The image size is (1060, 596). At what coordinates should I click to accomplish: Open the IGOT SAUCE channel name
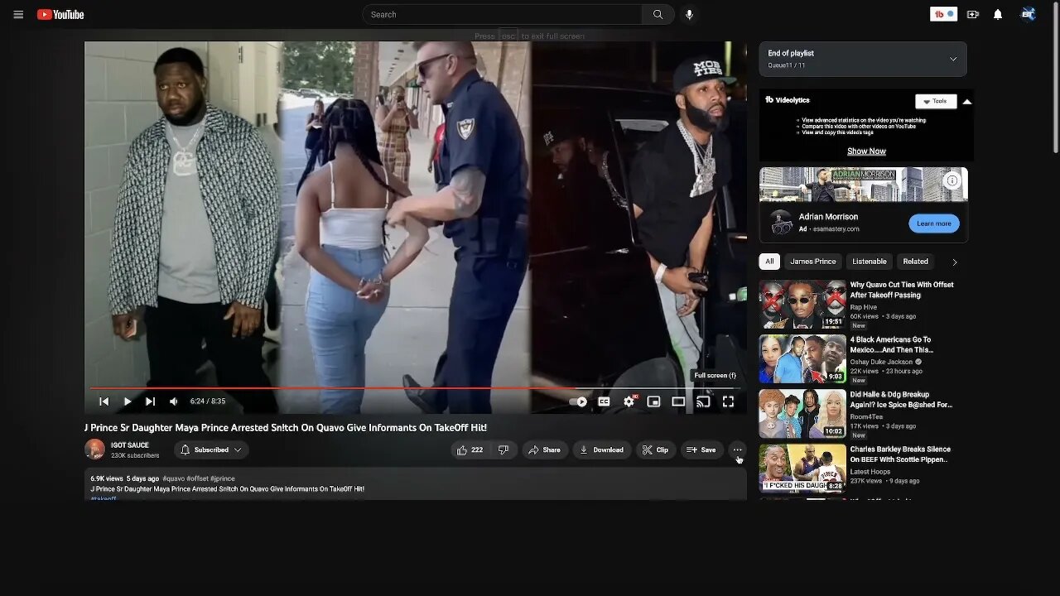tap(130, 445)
